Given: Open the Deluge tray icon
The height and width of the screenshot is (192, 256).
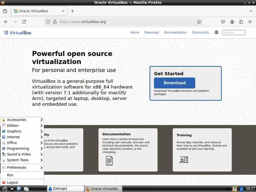Looking at the screenshot, I should click(x=241, y=189).
